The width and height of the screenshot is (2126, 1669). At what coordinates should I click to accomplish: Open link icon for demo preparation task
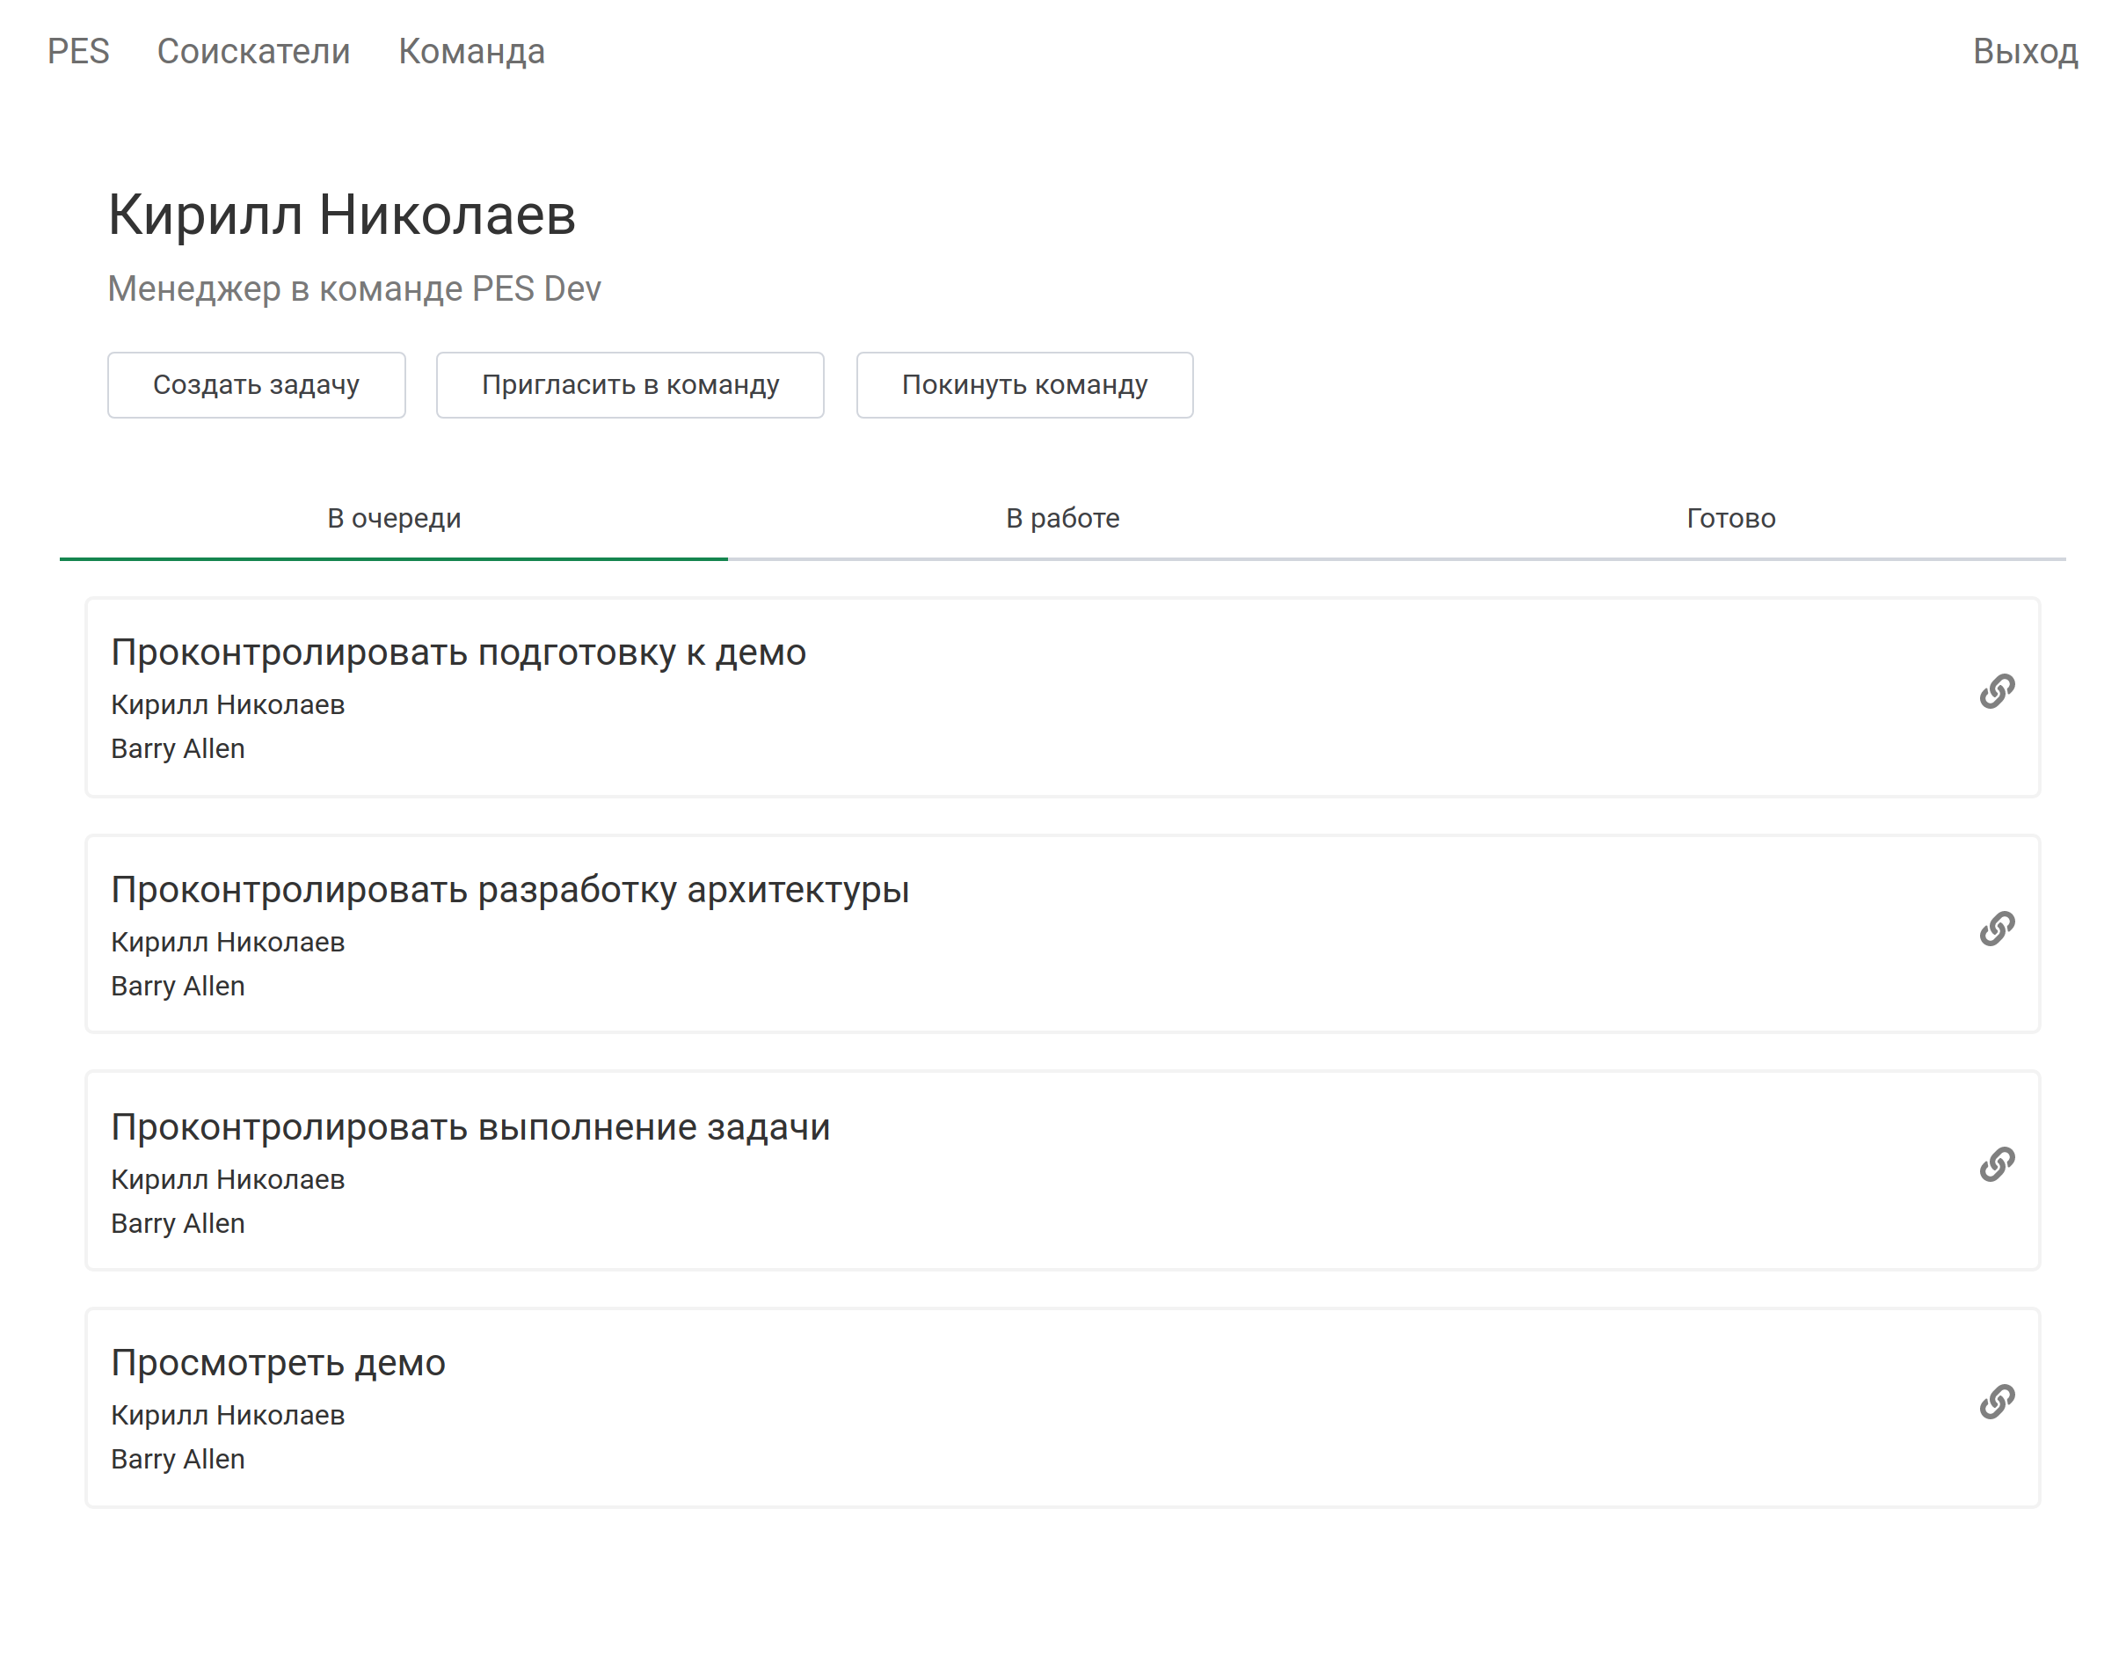1996,691
